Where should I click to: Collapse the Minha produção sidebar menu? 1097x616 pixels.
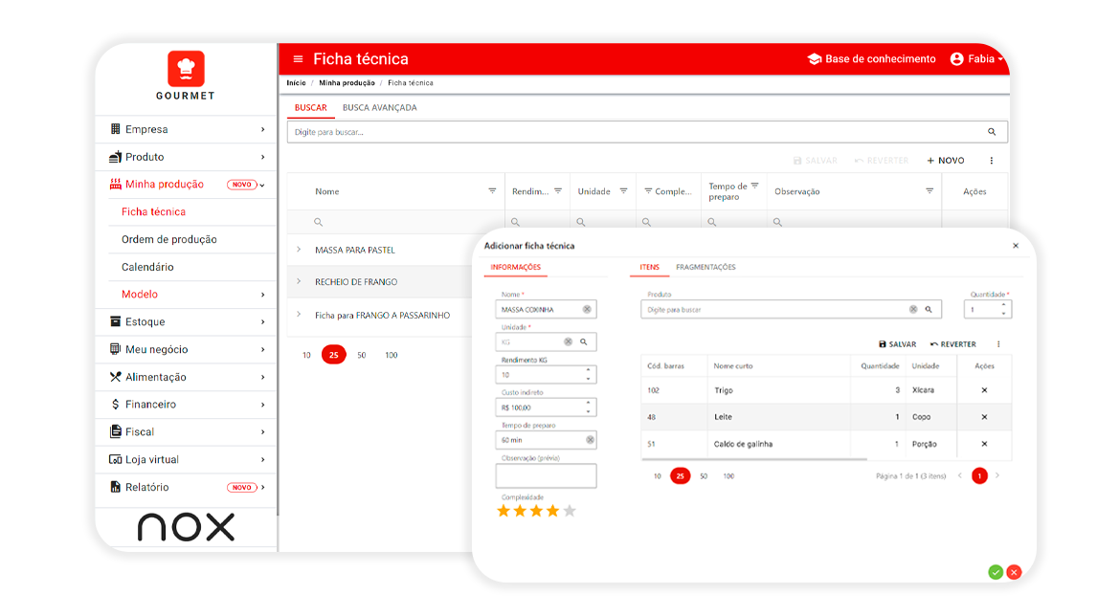(186, 185)
